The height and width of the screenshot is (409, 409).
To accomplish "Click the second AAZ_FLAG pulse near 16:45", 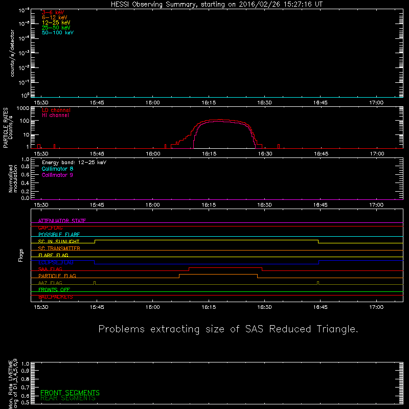I will [317, 283].
